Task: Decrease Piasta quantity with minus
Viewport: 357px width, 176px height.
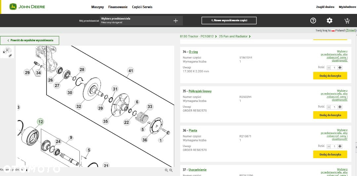Action: [x=329, y=146]
